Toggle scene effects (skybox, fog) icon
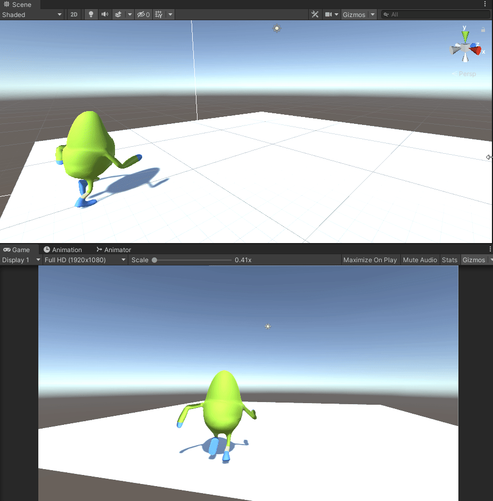 118,15
